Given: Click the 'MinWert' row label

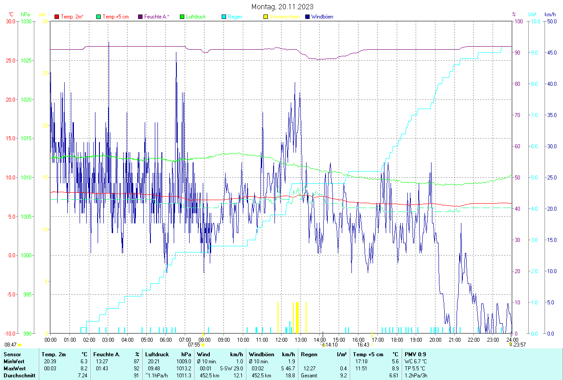Looking at the screenshot, I should coord(14,361).
